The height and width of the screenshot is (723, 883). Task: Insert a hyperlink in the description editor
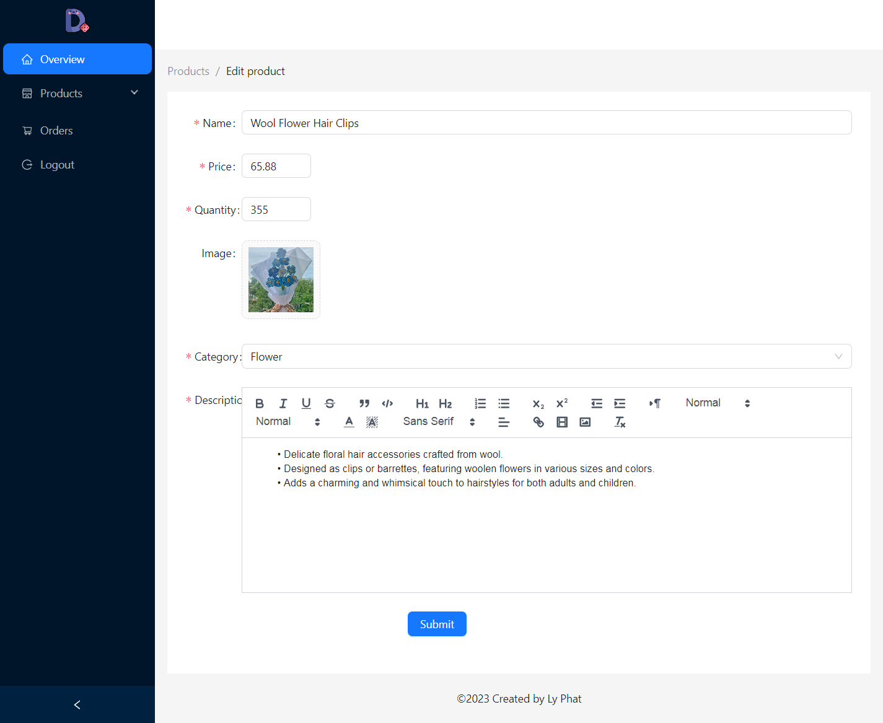click(538, 422)
